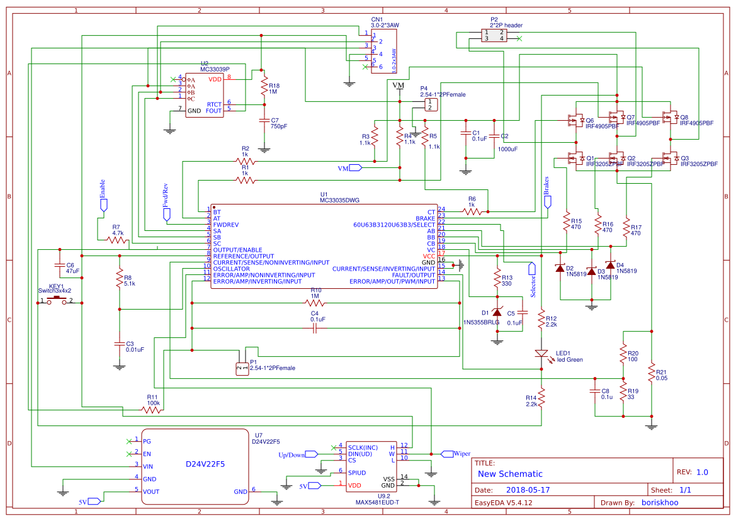
Task: Click electrolytic capacitor C6 47uF
Action: 60,266
